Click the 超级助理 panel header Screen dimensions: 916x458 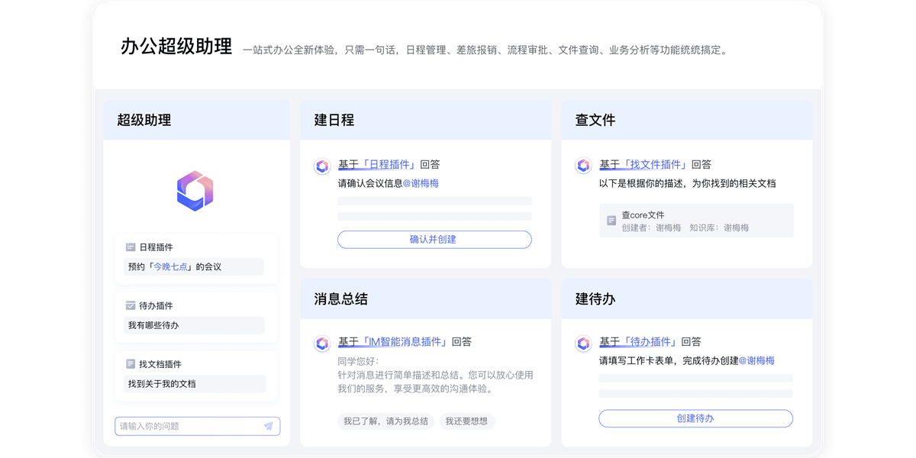click(197, 120)
